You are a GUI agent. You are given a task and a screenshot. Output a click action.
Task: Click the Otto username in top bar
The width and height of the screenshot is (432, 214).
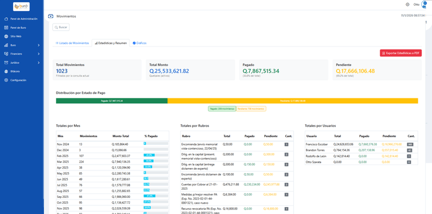(x=416, y=5)
